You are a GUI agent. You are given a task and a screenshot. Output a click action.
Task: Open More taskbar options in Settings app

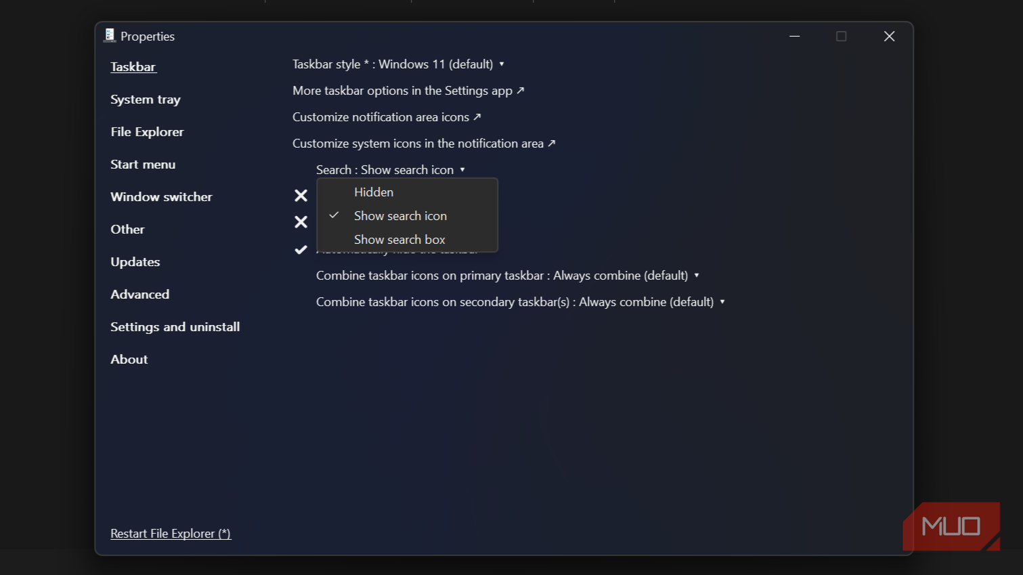408,91
